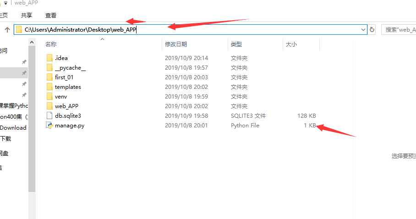Click the date 2019/10/9 19:58
This screenshot has height=219, width=416.
[x=186, y=116]
